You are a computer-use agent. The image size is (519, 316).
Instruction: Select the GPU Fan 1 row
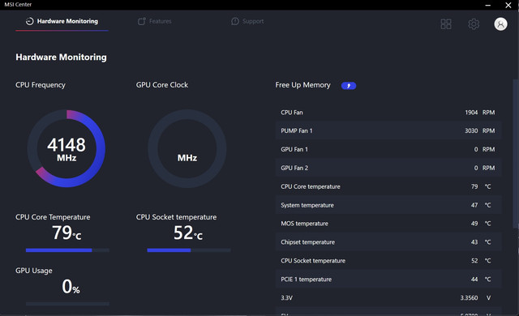[388, 149]
